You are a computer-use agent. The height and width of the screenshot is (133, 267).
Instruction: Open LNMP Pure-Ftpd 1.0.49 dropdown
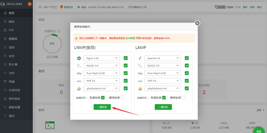102,73
